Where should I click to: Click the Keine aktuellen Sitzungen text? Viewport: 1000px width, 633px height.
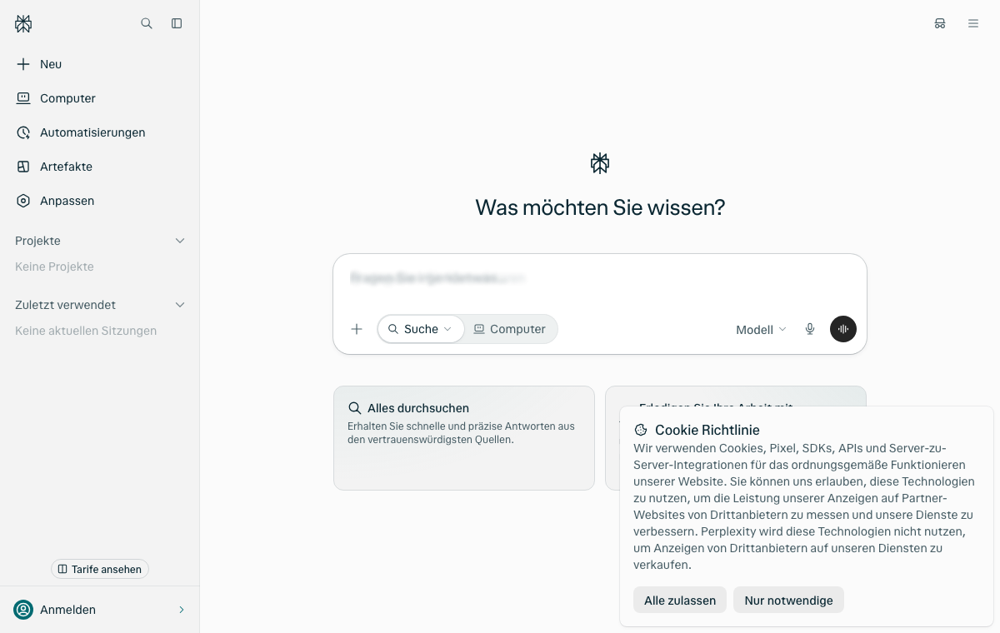pyautogui.click(x=86, y=331)
